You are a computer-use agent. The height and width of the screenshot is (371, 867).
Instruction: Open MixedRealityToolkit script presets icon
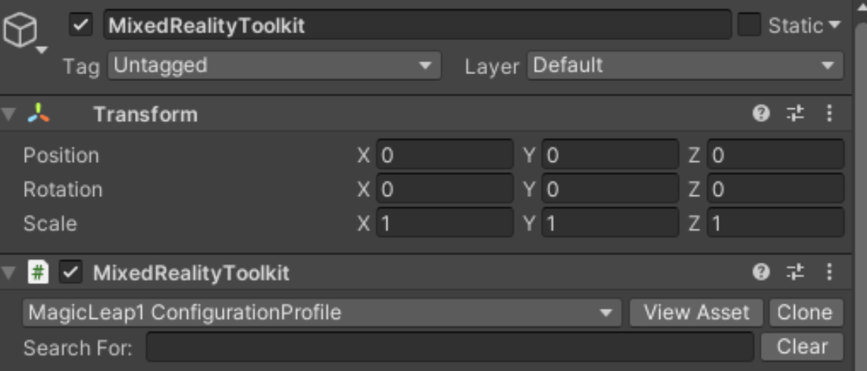(x=795, y=273)
